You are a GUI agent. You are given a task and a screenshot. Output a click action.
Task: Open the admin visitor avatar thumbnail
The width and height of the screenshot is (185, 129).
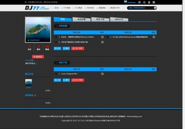pos(28,82)
